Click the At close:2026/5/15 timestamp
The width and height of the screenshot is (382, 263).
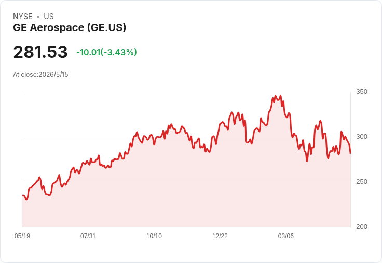pos(40,75)
